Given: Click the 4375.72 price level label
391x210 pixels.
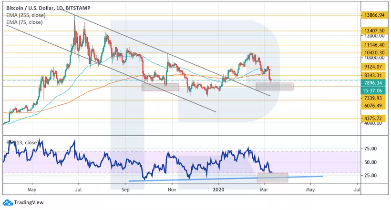Looking at the screenshot, I should coord(374,119).
